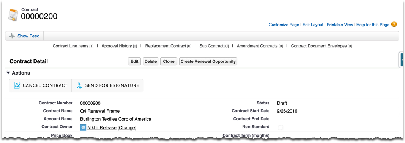405x143 pixels.
Task: Click the [Change] owner link
Action: [x=127, y=128]
